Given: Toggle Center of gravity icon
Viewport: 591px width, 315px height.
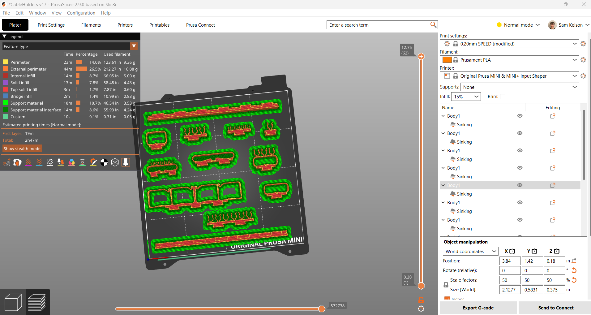Looking at the screenshot, I should tap(104, 162).
